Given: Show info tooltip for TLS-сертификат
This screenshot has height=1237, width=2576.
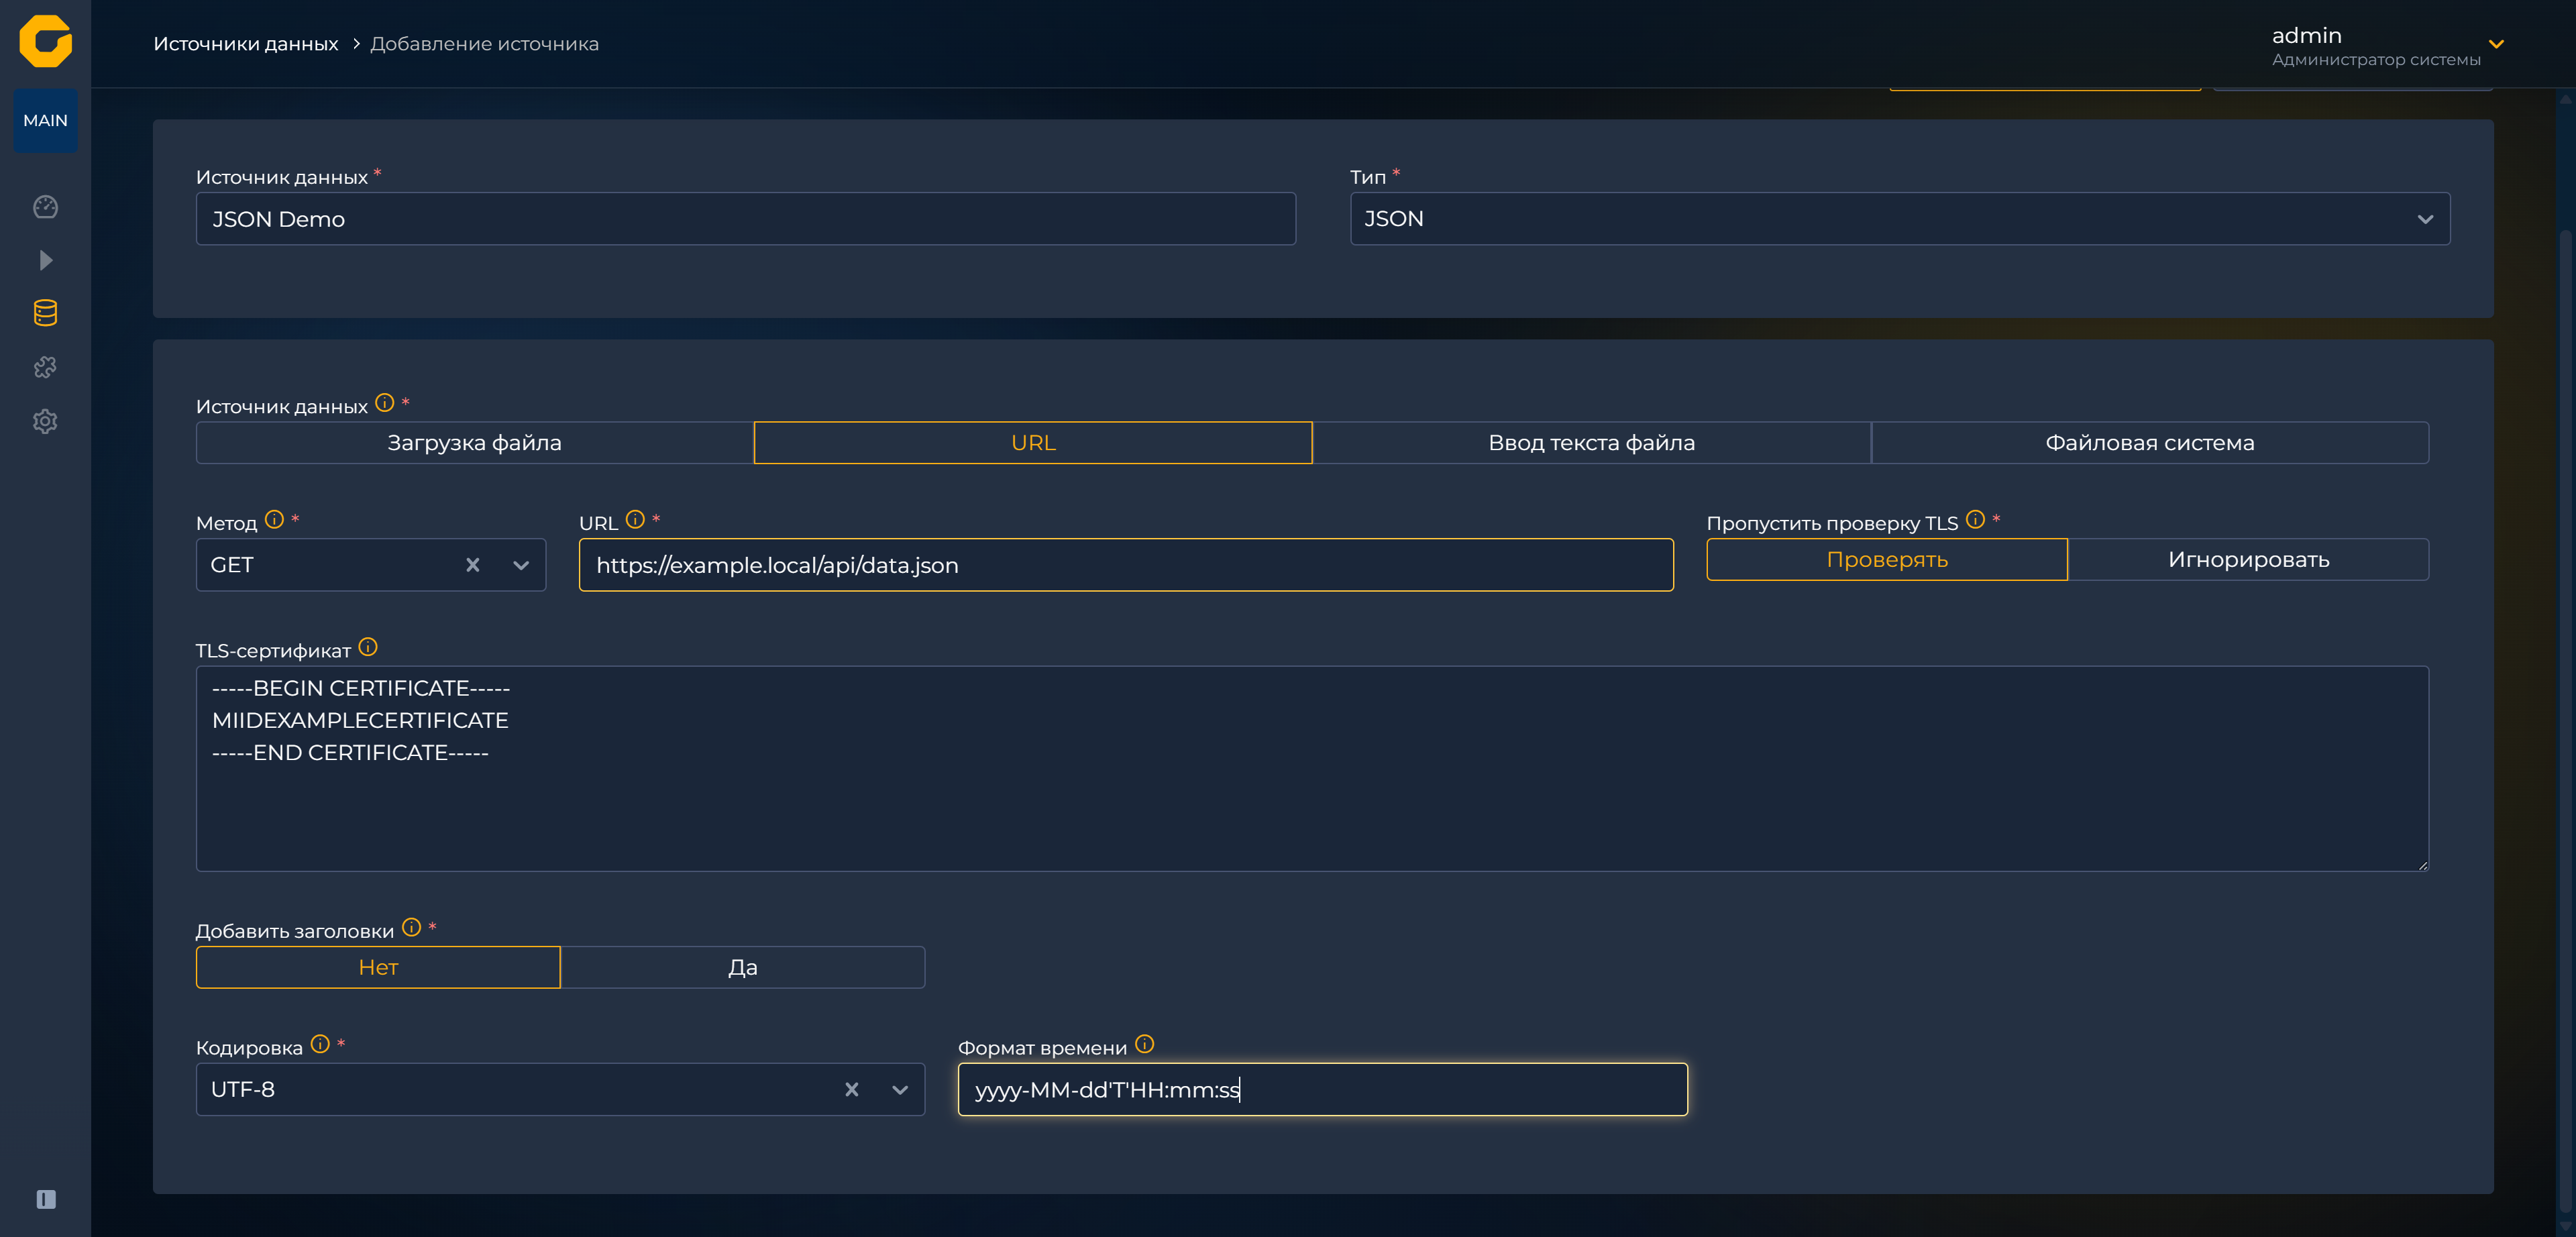Looking at the screenshot, I should tap(368, 647).
